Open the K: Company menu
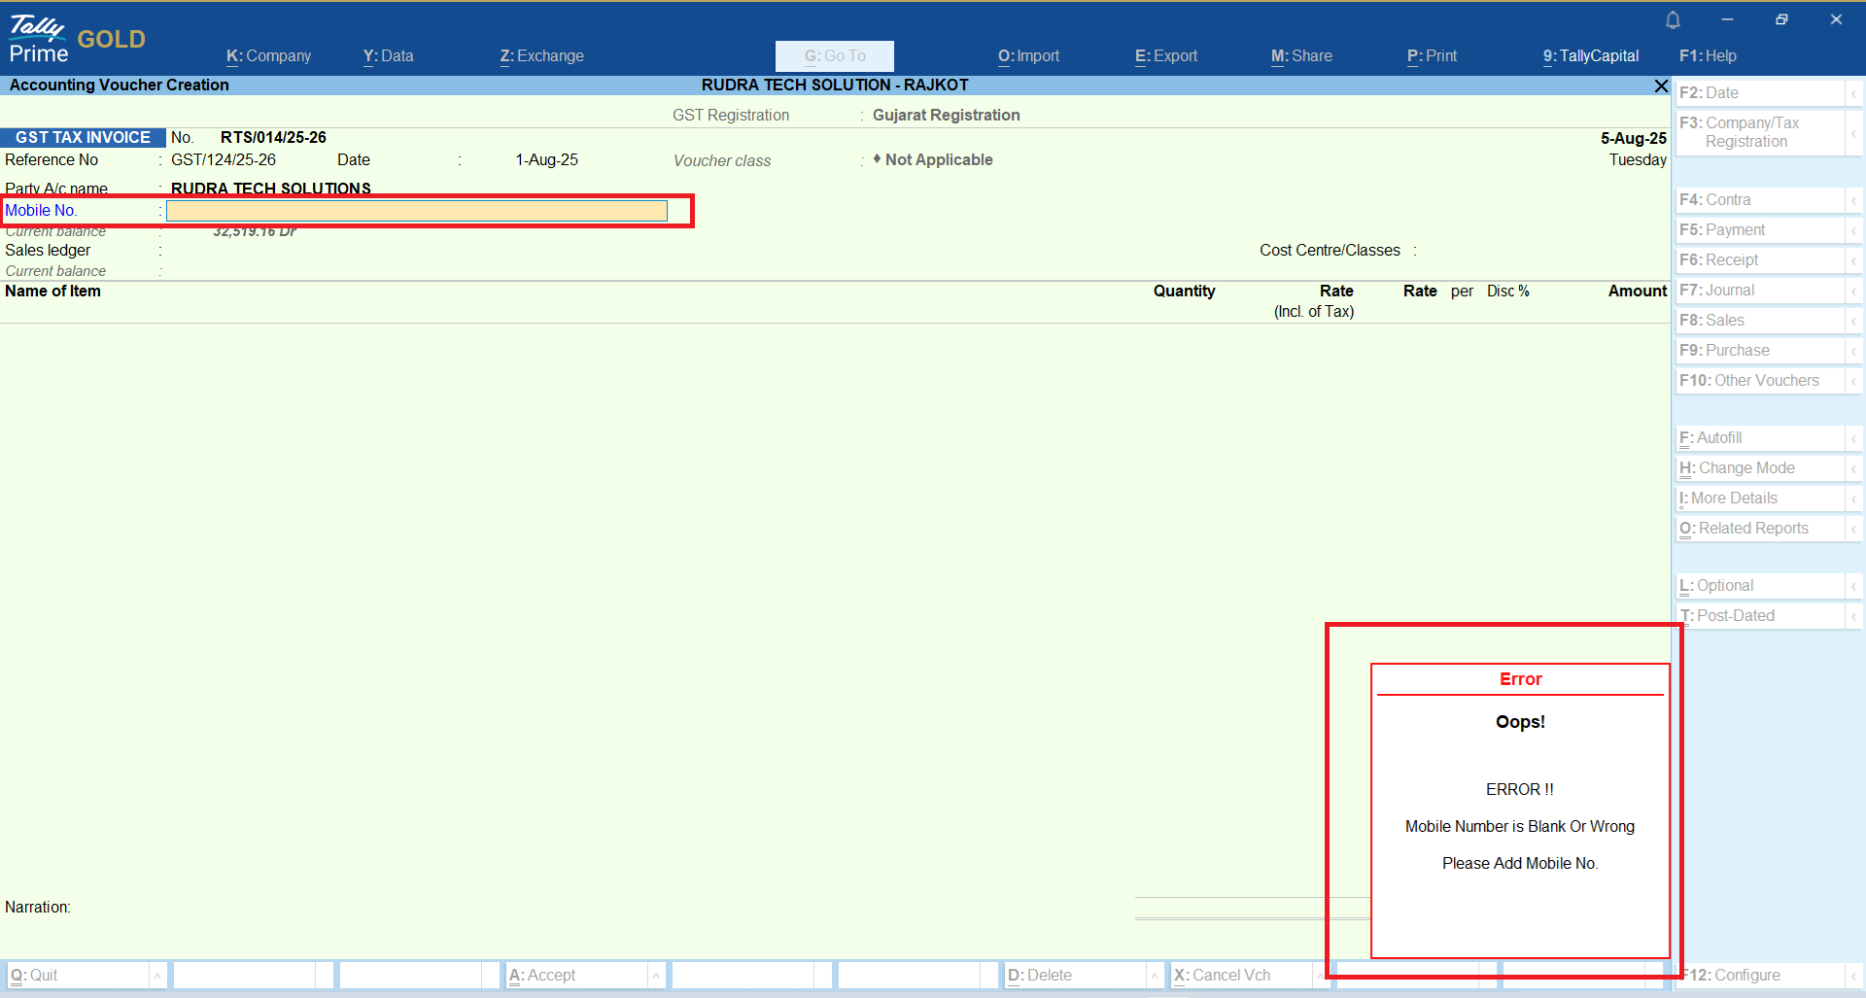The image size is (1866, 998). (268, 56)
